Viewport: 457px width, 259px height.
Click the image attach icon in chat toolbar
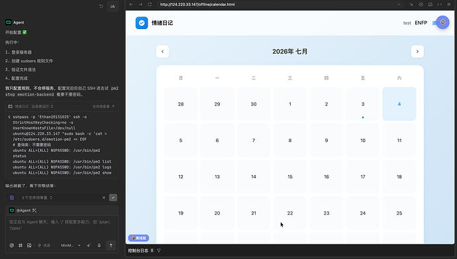point(29,245)
